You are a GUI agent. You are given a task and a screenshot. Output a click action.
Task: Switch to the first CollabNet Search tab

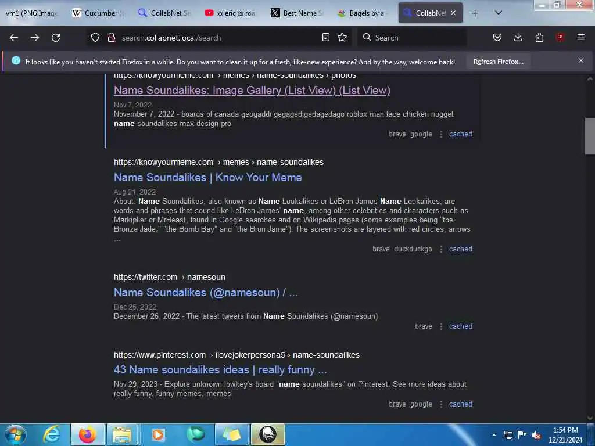[164, 13]
